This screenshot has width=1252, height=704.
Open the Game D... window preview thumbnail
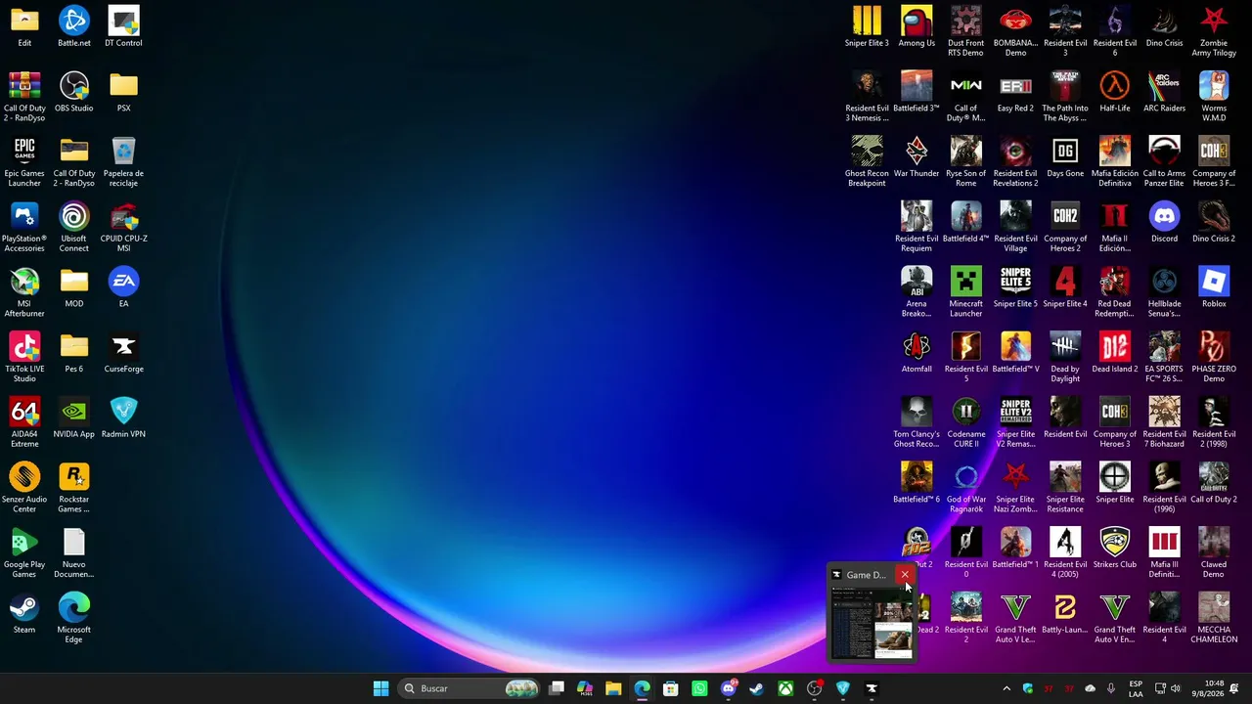coord(872,622)
